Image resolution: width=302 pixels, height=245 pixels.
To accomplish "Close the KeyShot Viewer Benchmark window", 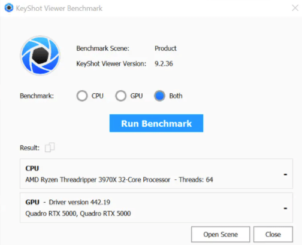I will click(x=295, y=8).
